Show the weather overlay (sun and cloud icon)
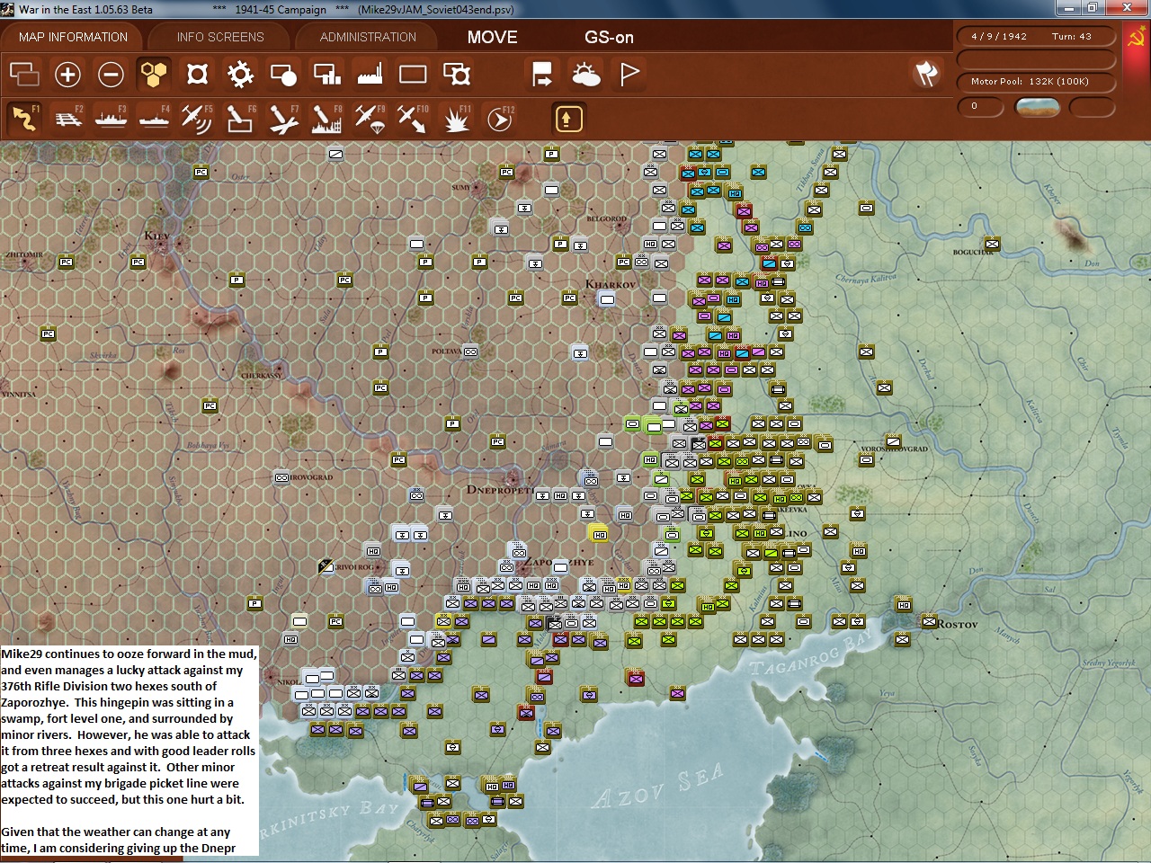Screen dimensions: 1151x863 (585, 74)
